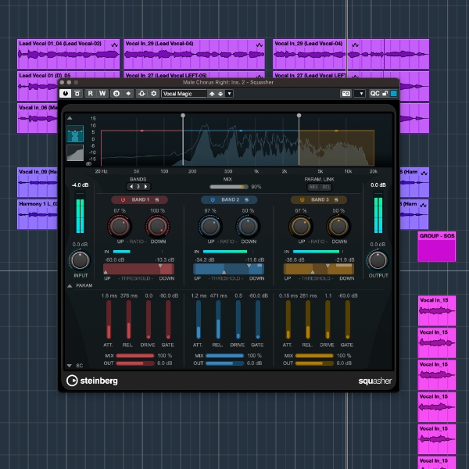Expand the SC side-chain section
This screenshot has height=469, width=469.
70,366
